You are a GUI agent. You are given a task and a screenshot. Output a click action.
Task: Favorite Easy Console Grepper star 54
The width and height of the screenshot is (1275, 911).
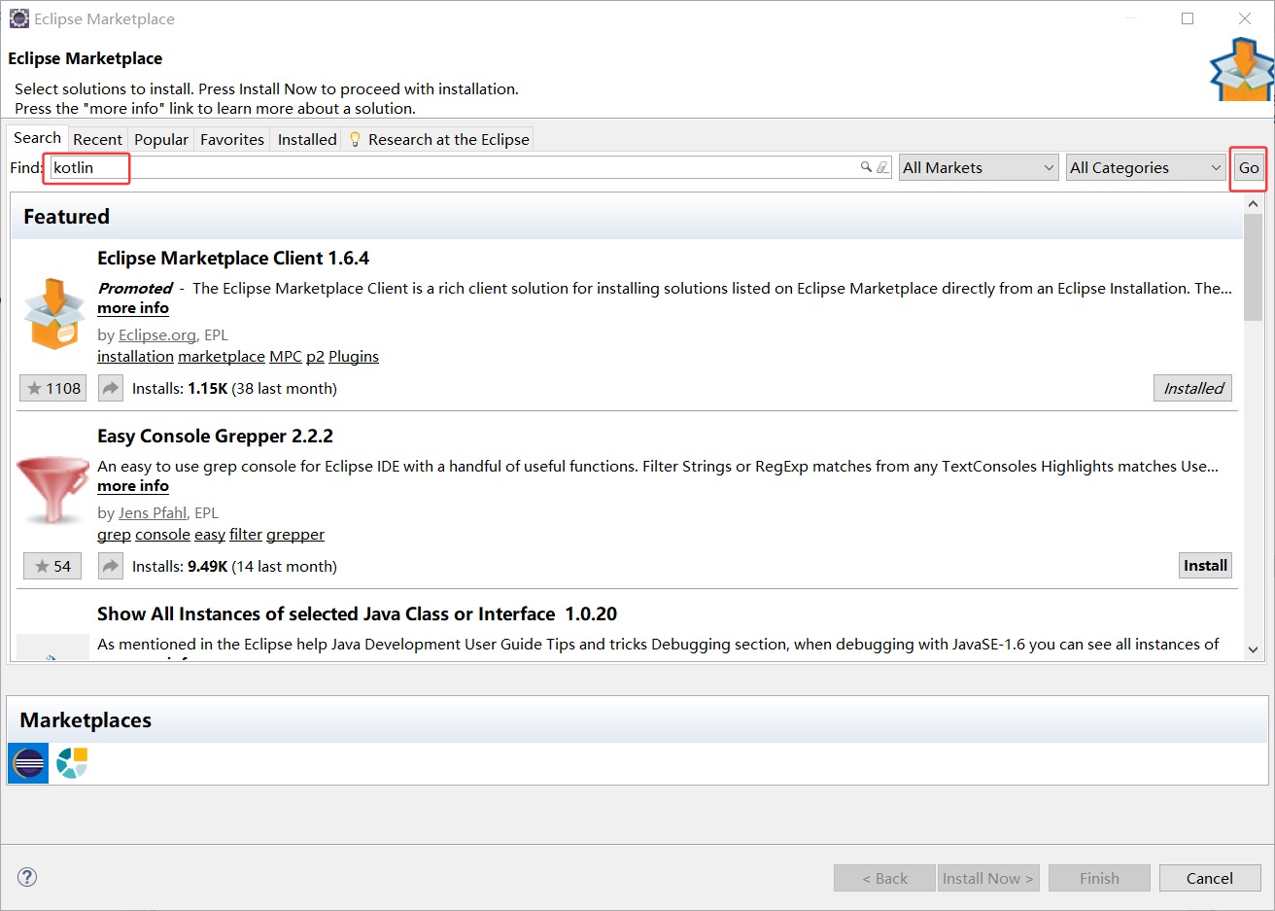52,566
